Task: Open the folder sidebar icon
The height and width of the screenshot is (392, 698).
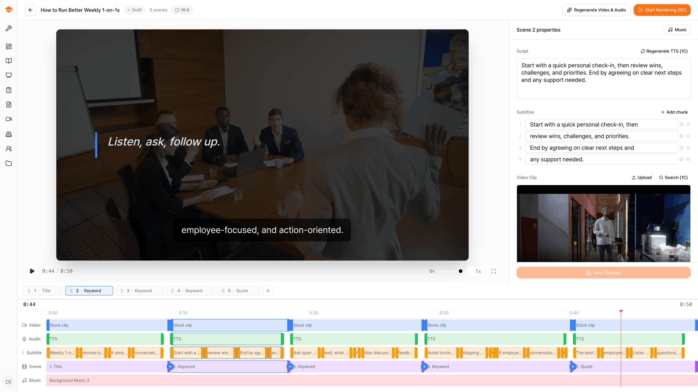Action: click(x=9, y=163)
